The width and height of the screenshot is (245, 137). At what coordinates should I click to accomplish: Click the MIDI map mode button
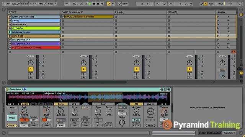click(220, 4)
